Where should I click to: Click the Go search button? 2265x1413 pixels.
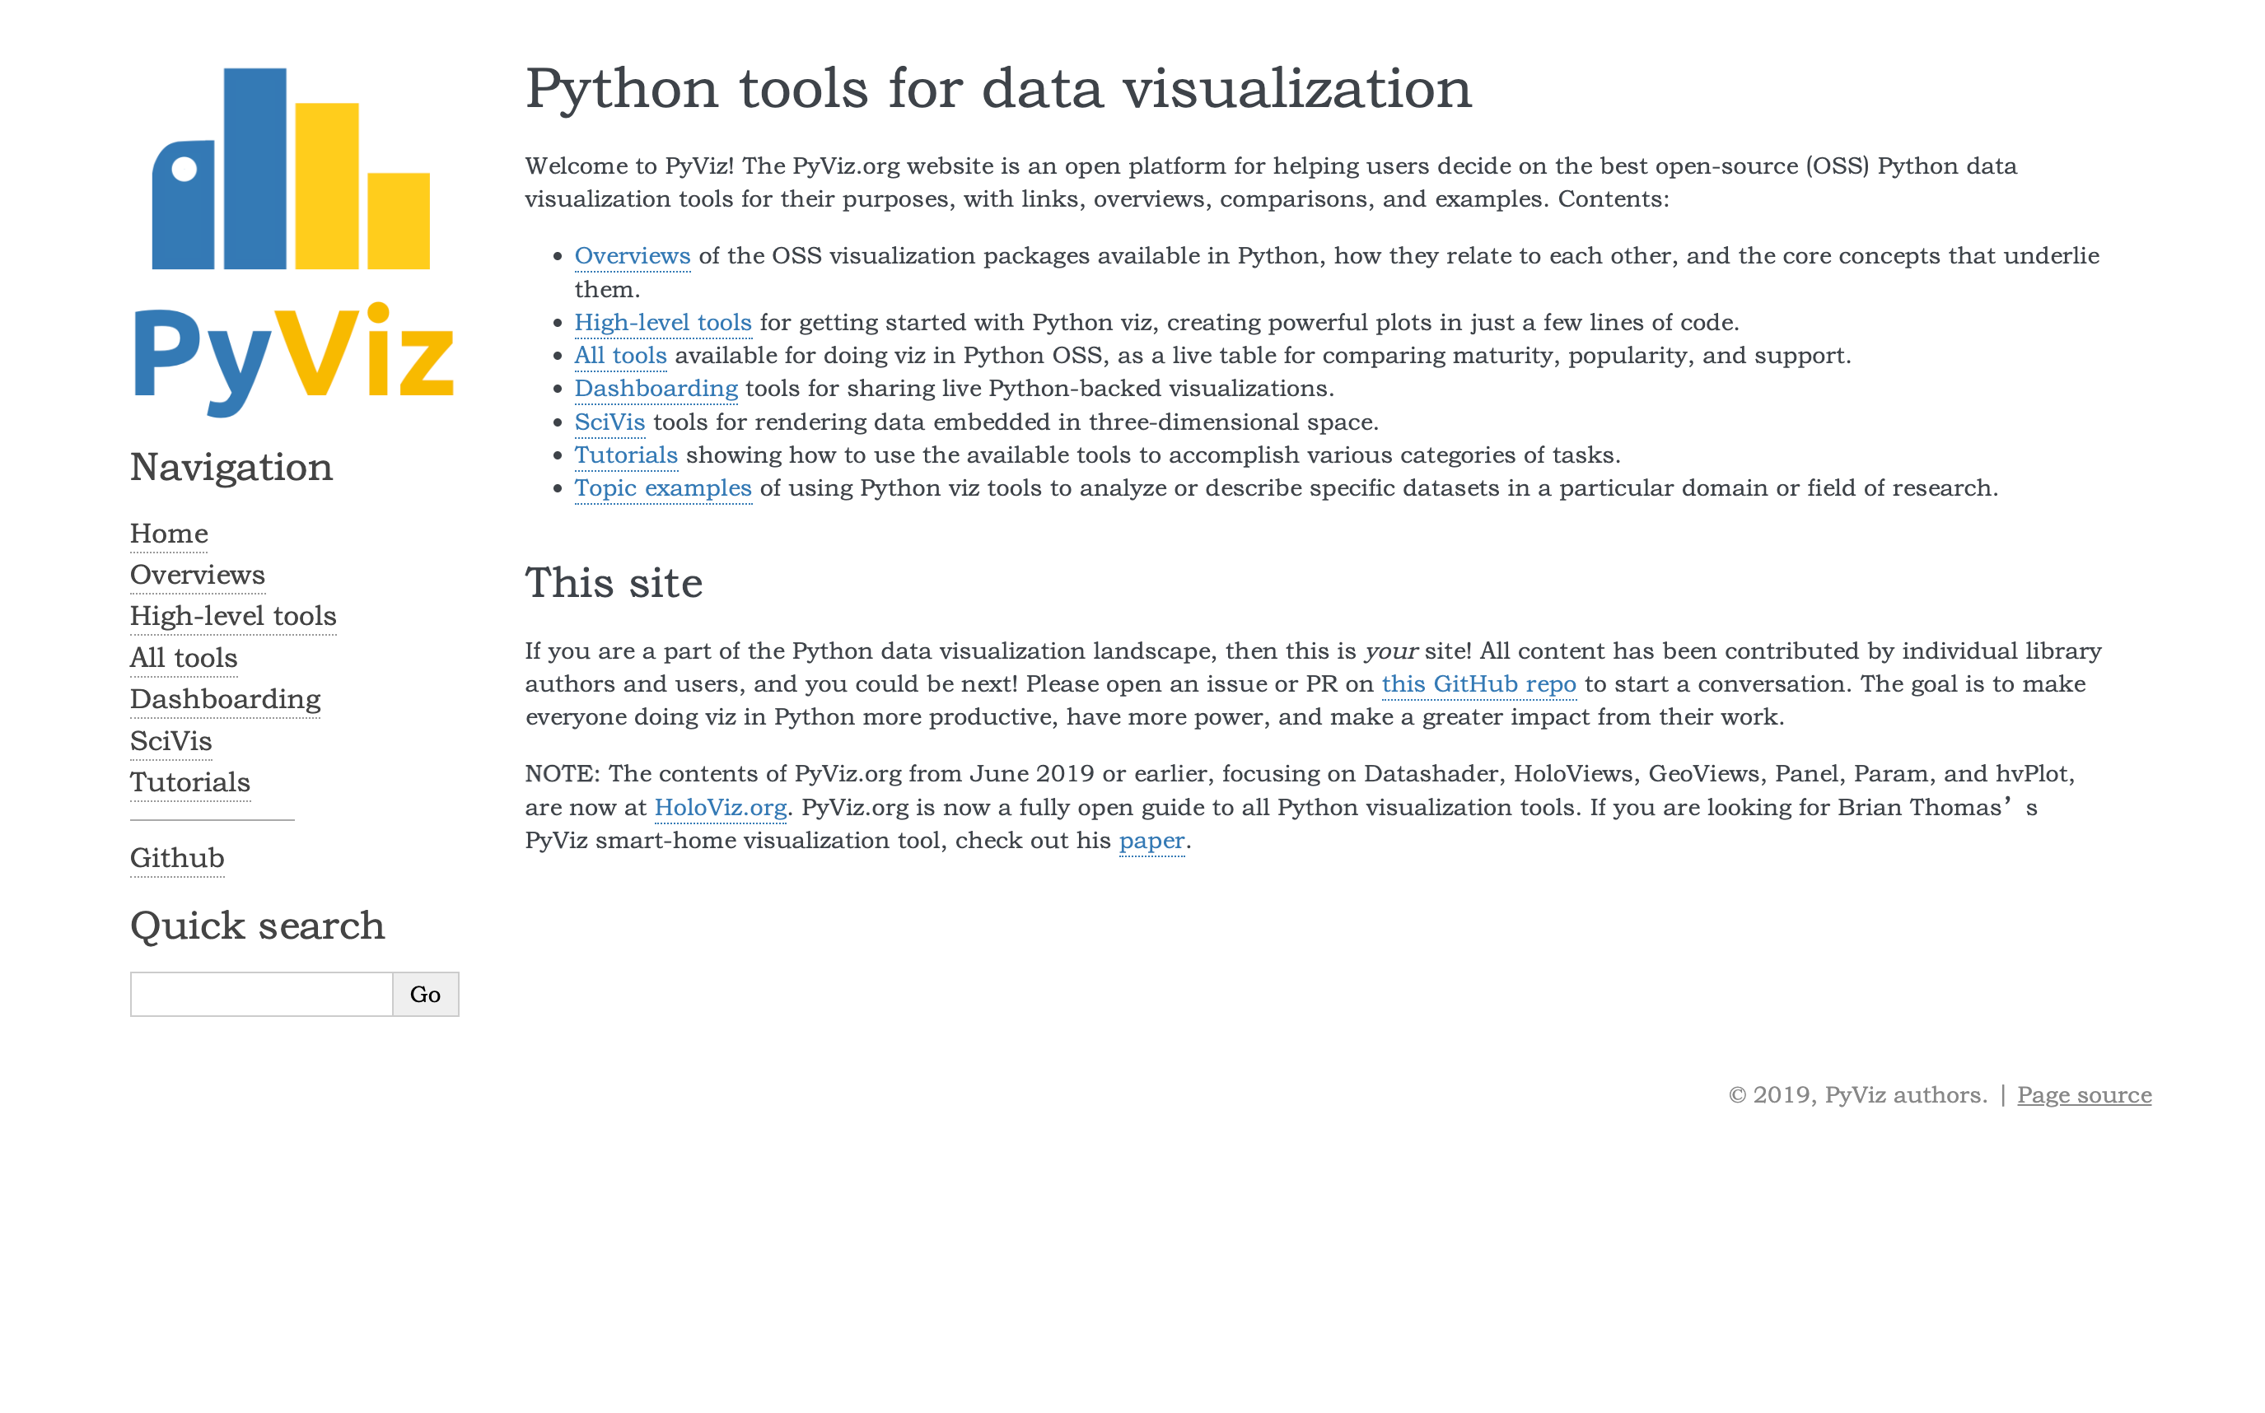pyautogui.click(x=425, y=995)
